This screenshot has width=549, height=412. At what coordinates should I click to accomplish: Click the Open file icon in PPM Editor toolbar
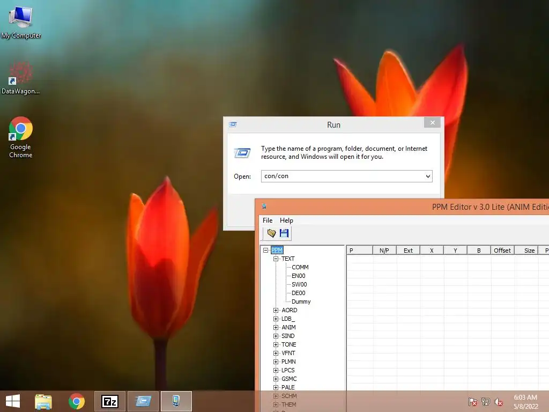pos(271,233)
